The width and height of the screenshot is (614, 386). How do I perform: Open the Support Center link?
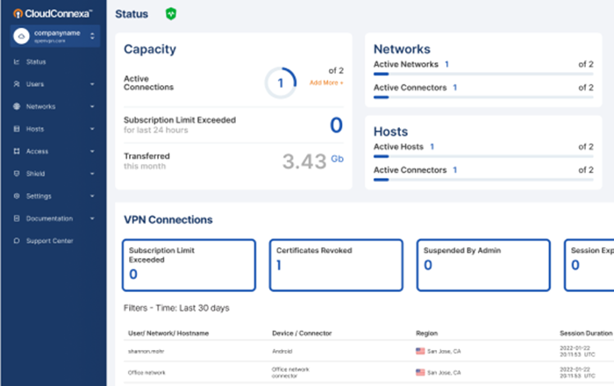(x=50, y=240)
